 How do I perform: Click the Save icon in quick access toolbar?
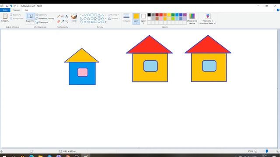[x=7, y=6]
